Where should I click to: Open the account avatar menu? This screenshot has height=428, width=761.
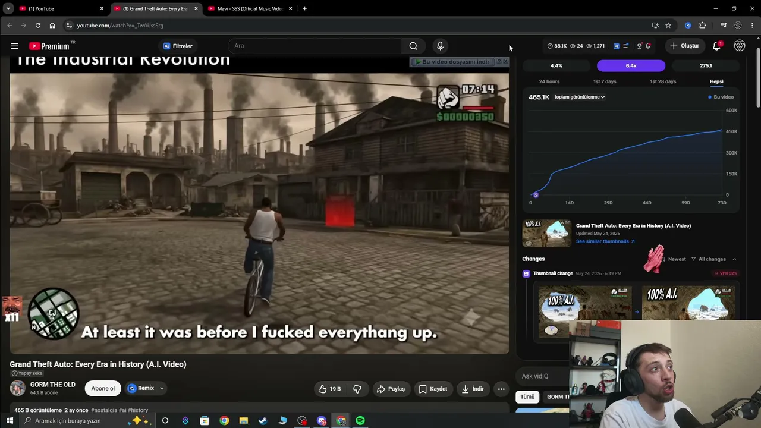click(740, 46)
